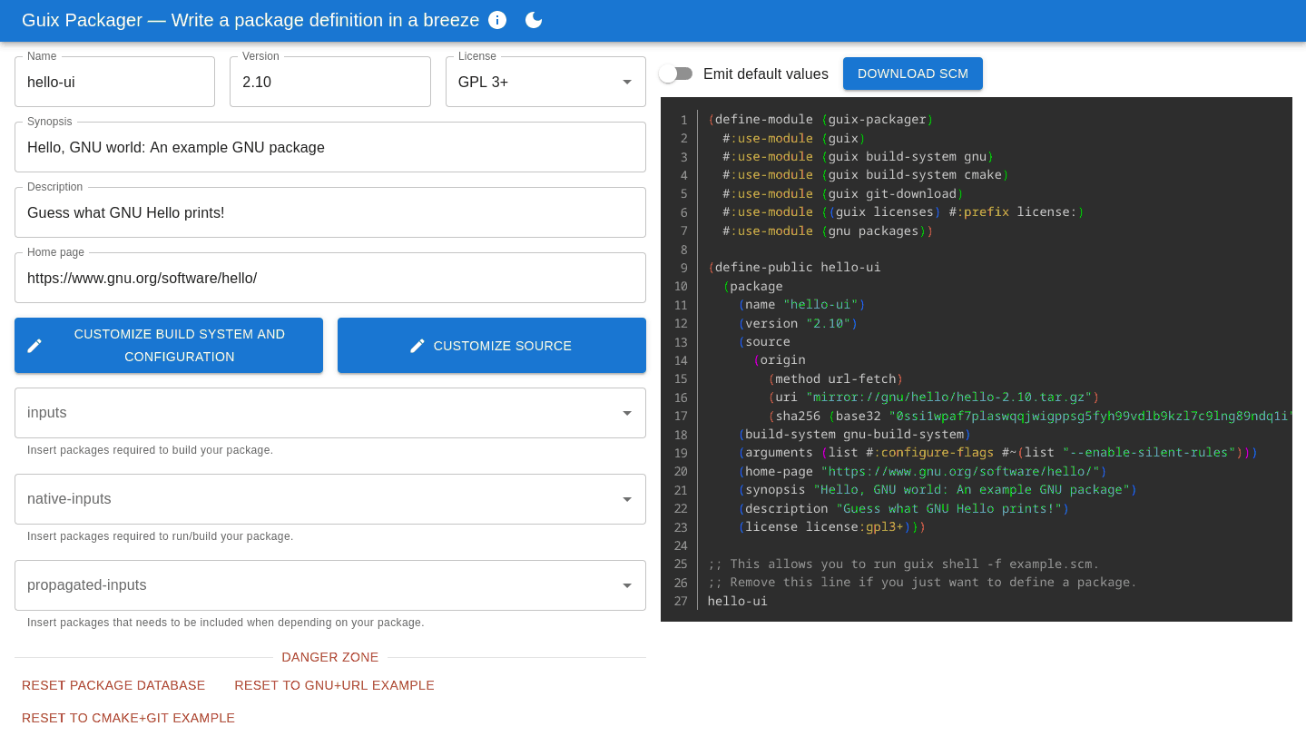Switch to dark mode via the moon icon
The width and height of the screenshot is (1306, 746).
point(534,20)
